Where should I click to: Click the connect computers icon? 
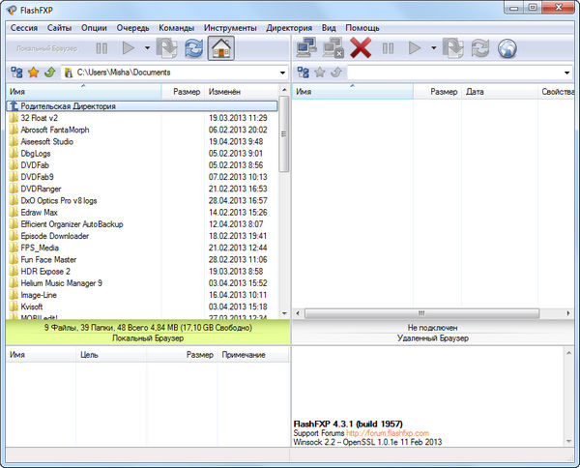coord(308,47)
